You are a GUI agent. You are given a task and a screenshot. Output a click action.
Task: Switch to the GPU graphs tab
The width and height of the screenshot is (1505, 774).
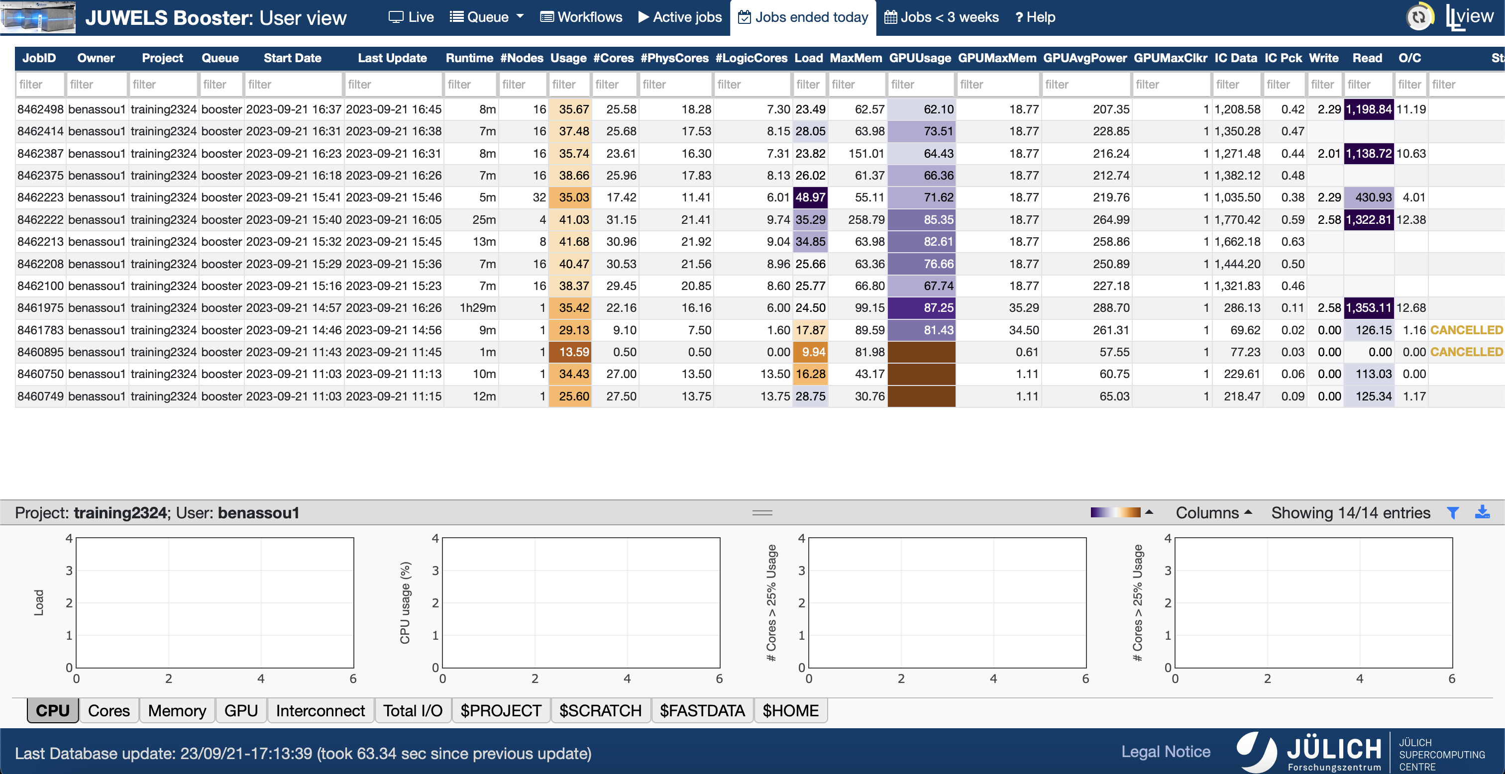[x=241, y=710]
